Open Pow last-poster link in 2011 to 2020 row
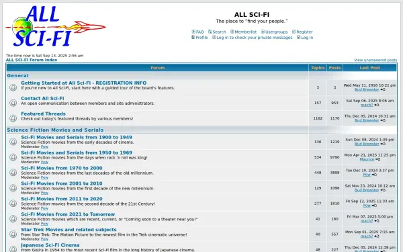 367,206
